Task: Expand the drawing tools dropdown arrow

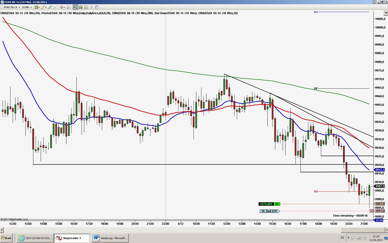Action: pyautogui.click(x=46, y=7)
